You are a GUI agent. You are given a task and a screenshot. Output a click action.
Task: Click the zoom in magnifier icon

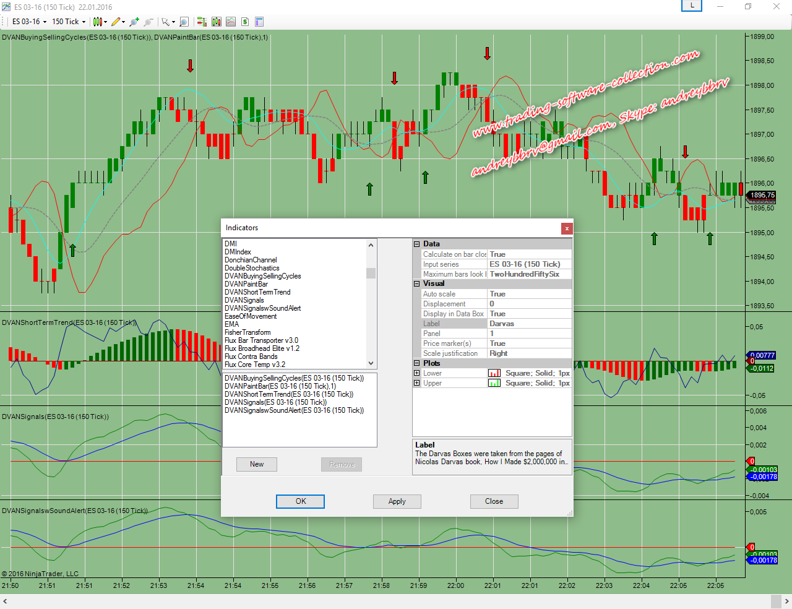[134, 22]
